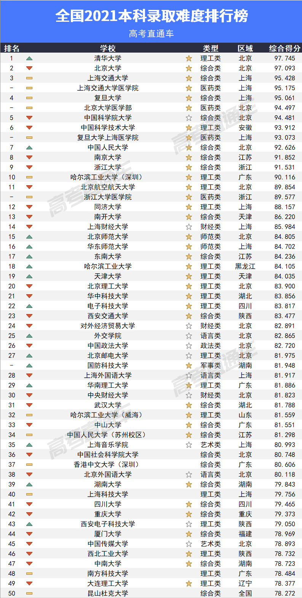Click the green up arrow beside 清华大学

pos(29,58)
